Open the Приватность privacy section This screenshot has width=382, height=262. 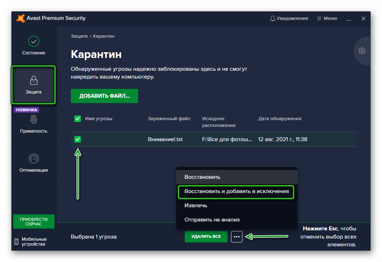33,124
